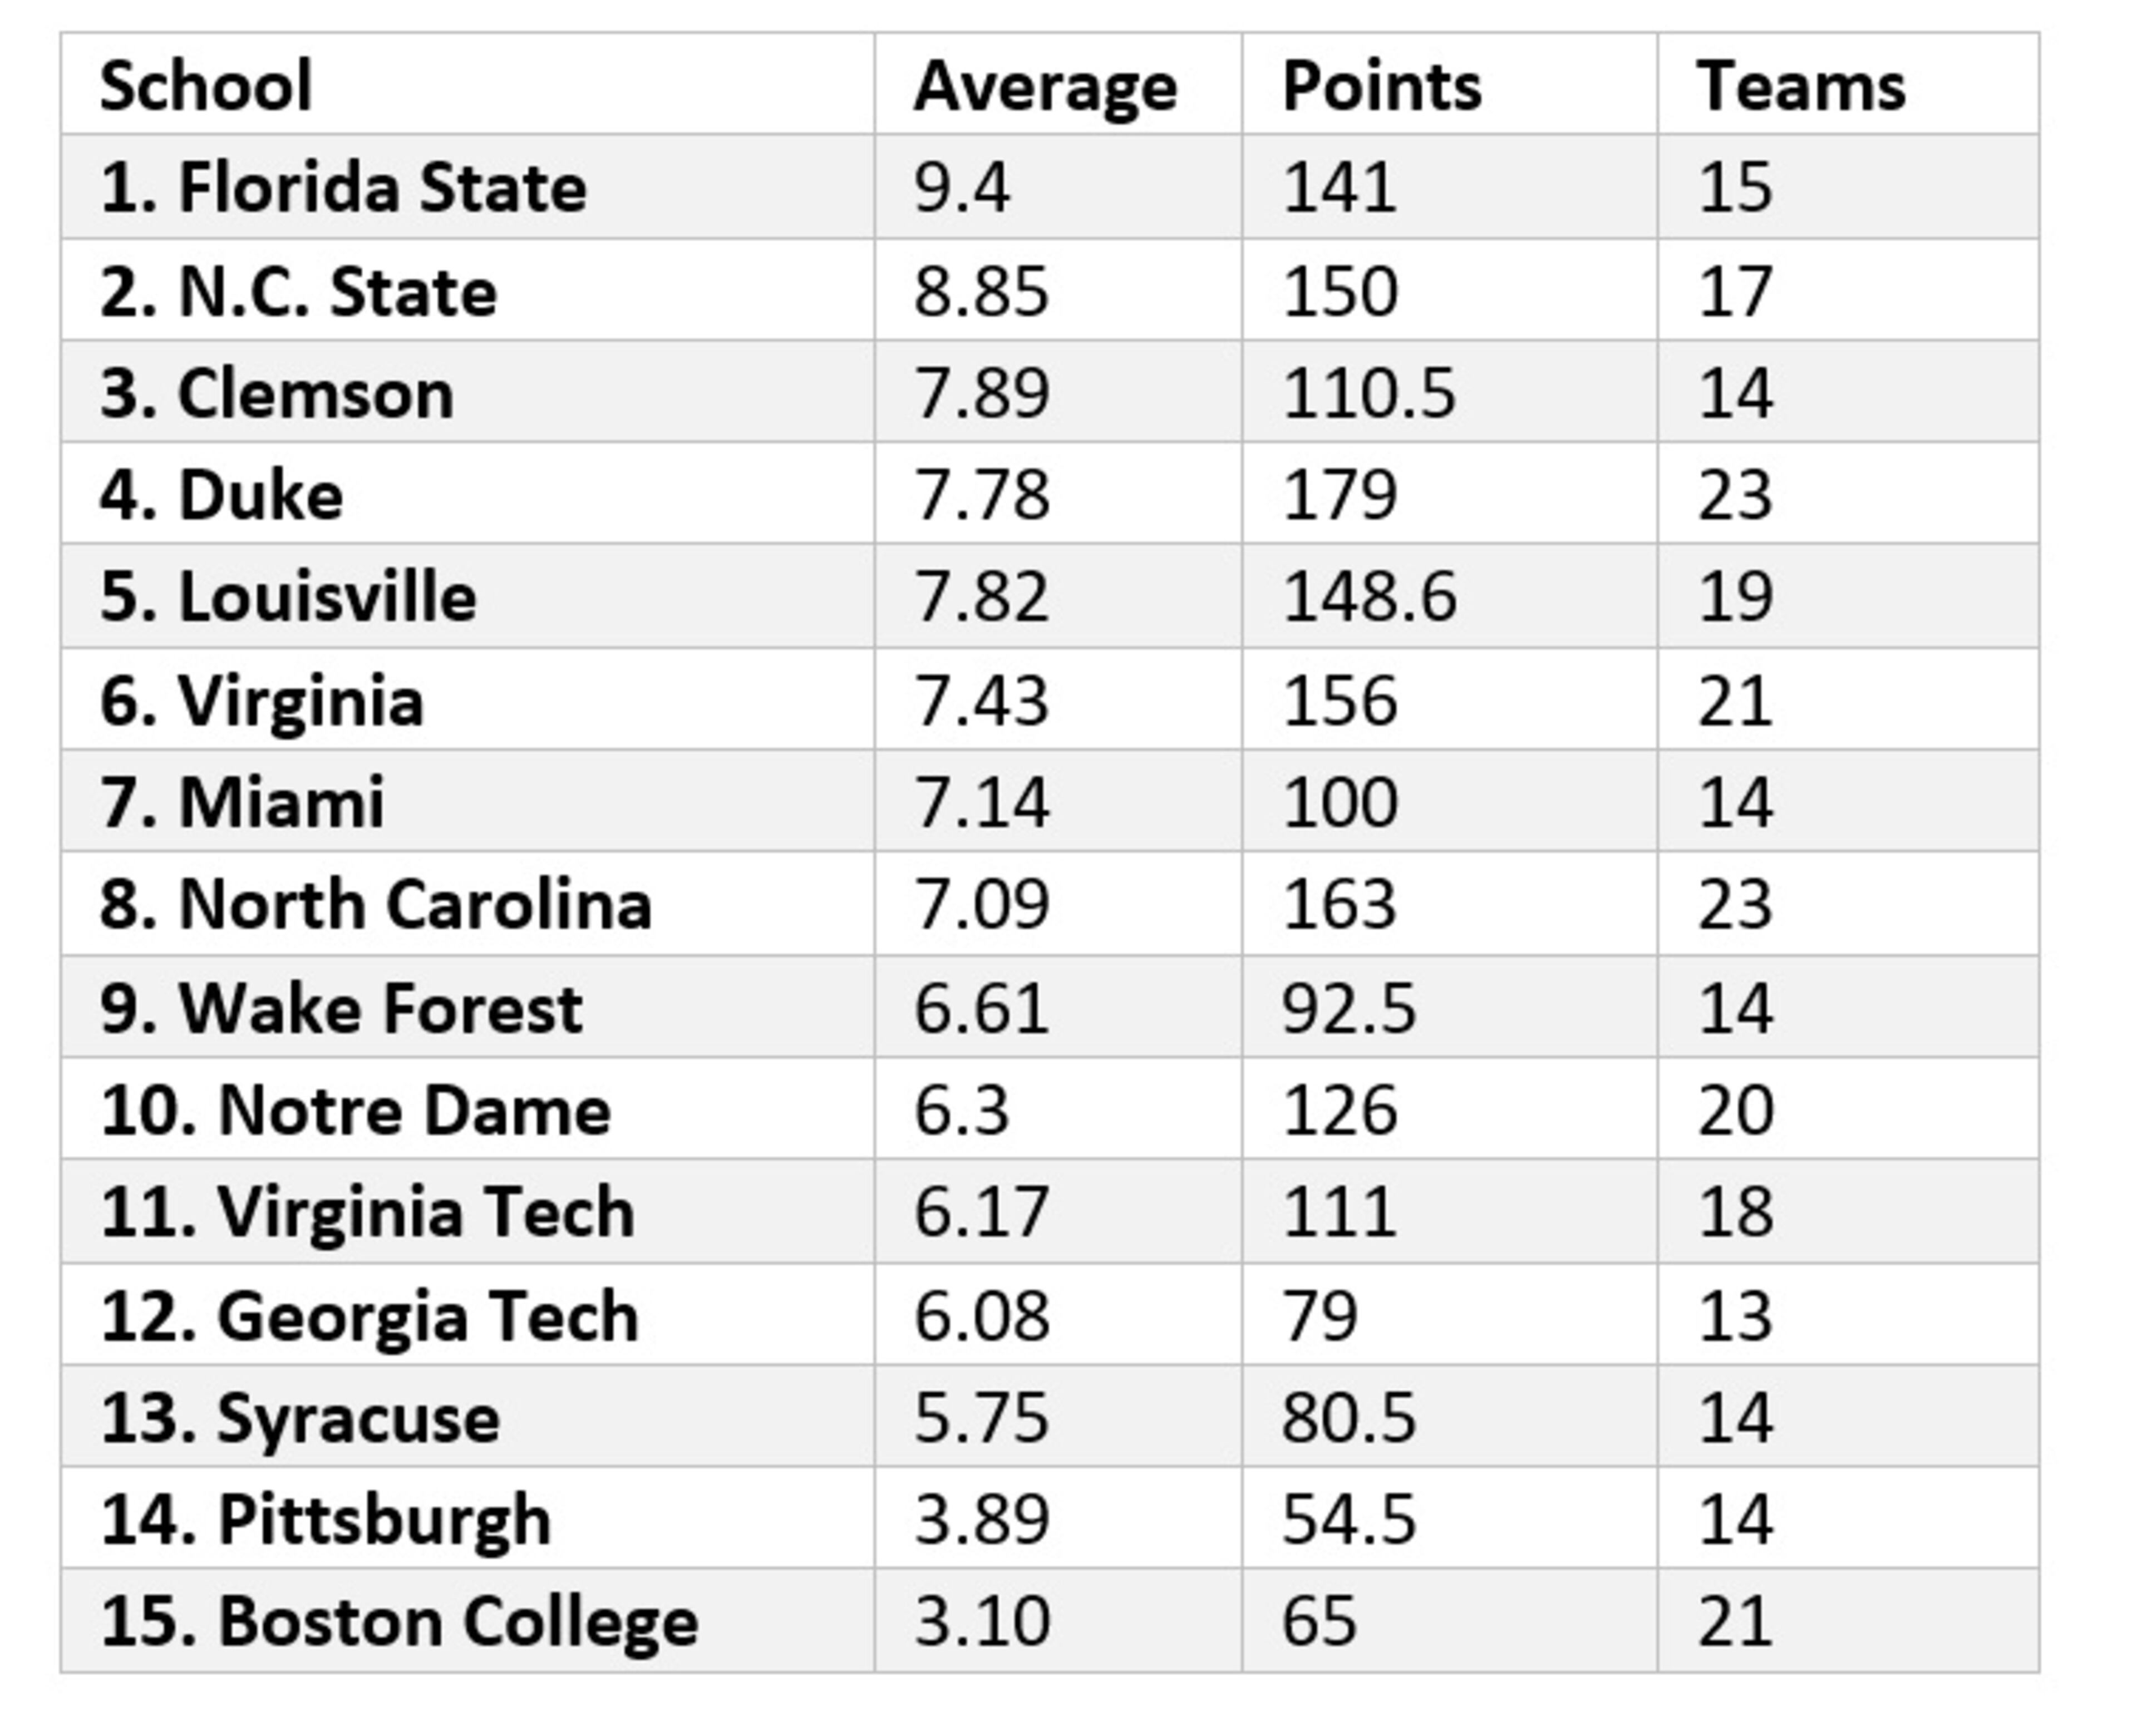Select Virginia Tech's points cell 111
The width and height of the screenshot is (2137, 1736).
point(1339,1212)
